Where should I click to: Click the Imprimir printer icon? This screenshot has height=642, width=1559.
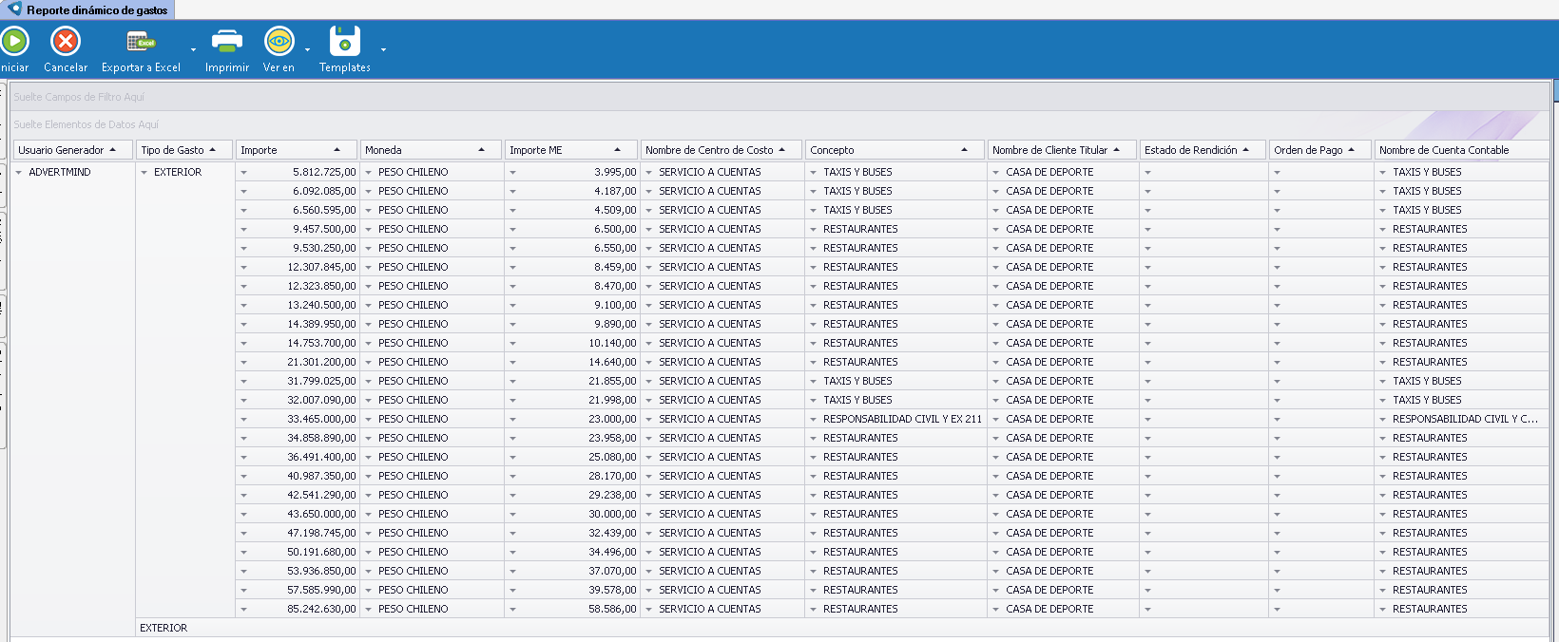pyautogui.click(x=227, y=42)
